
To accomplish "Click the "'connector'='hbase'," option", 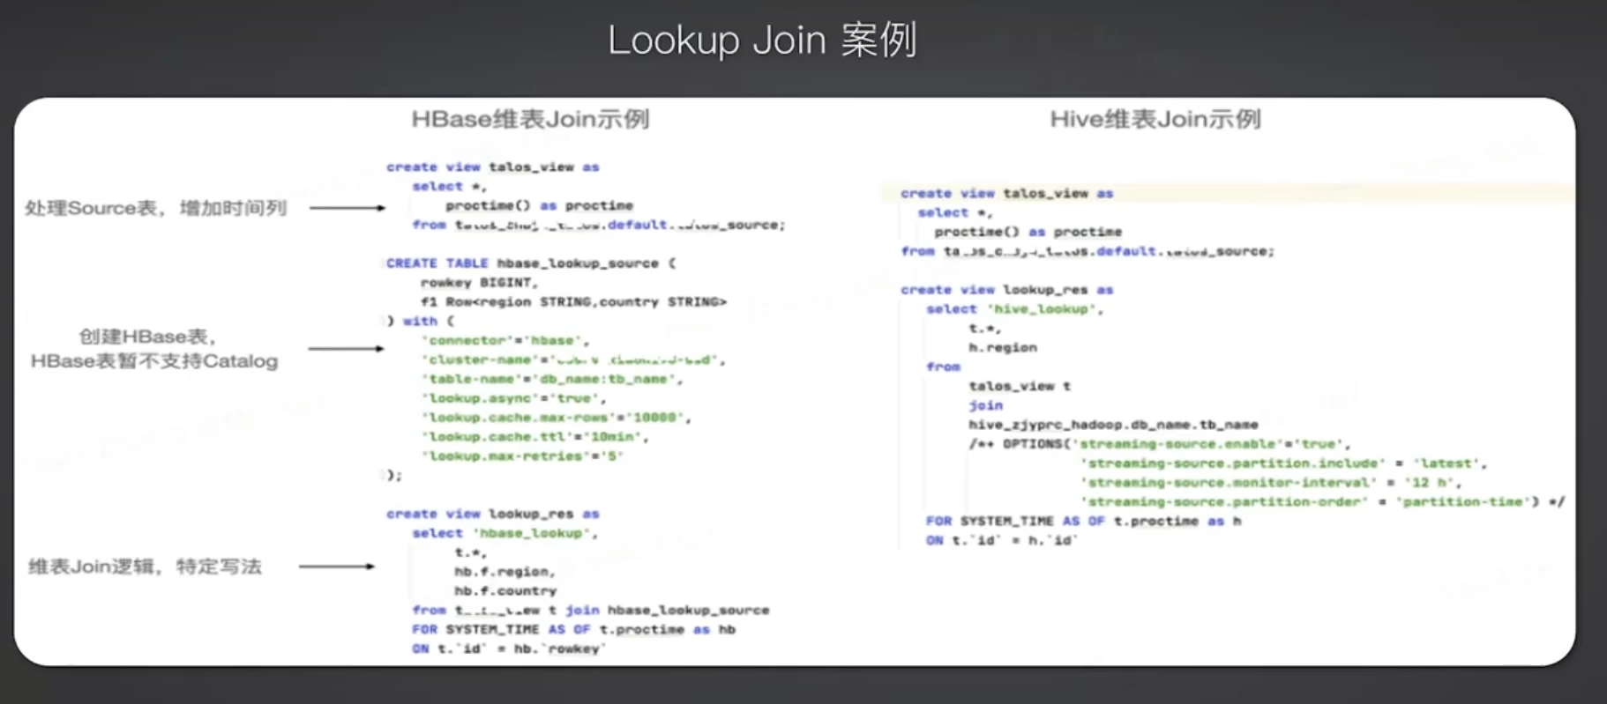I will point(505,340).
